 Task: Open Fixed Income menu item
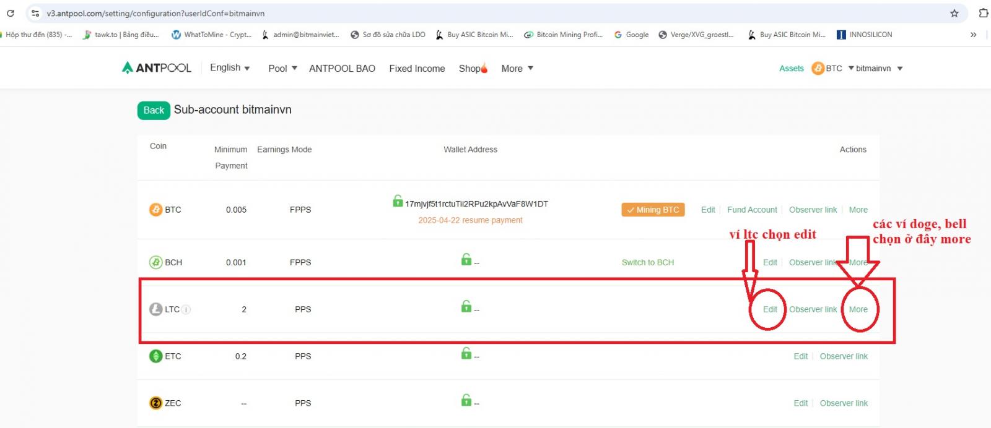(x=417, y=69)
